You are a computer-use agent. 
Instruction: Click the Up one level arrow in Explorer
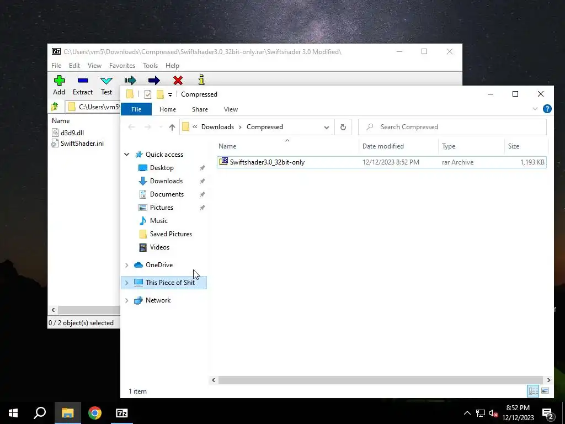[172, 127]
